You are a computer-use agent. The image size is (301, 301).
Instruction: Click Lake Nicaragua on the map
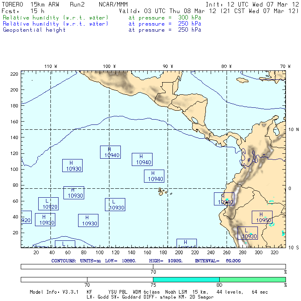(195, 120)
